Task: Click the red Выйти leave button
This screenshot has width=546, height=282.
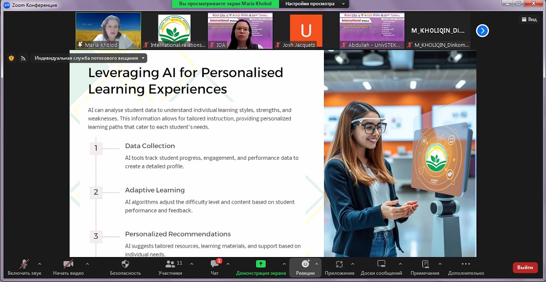Action: click(x=525, y=267)
